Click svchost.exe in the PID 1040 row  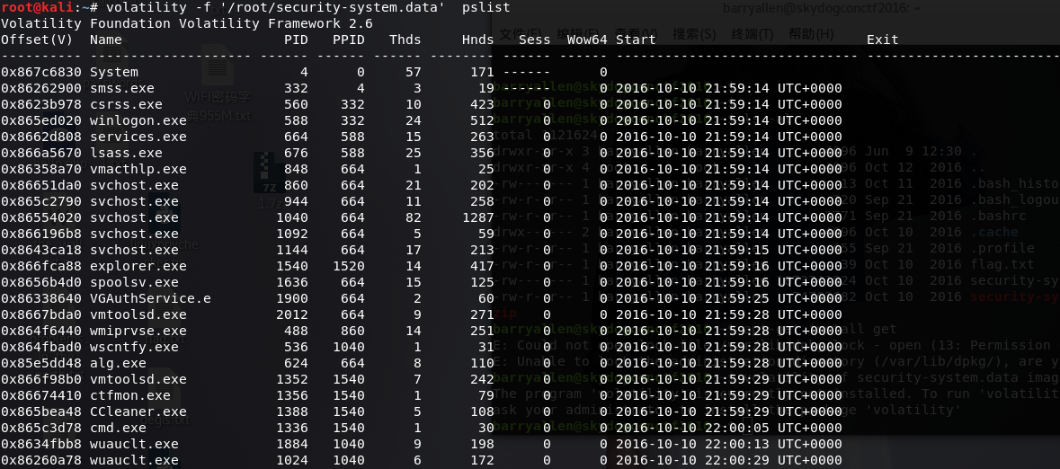(134, 217)
